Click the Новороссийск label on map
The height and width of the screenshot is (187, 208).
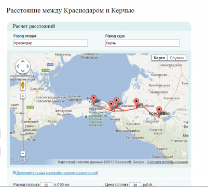pyautogui.click(x=127, y=131)
